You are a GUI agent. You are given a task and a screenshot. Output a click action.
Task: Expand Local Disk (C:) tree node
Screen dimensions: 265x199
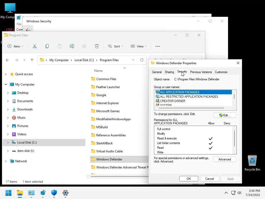(x=8, y=143)
